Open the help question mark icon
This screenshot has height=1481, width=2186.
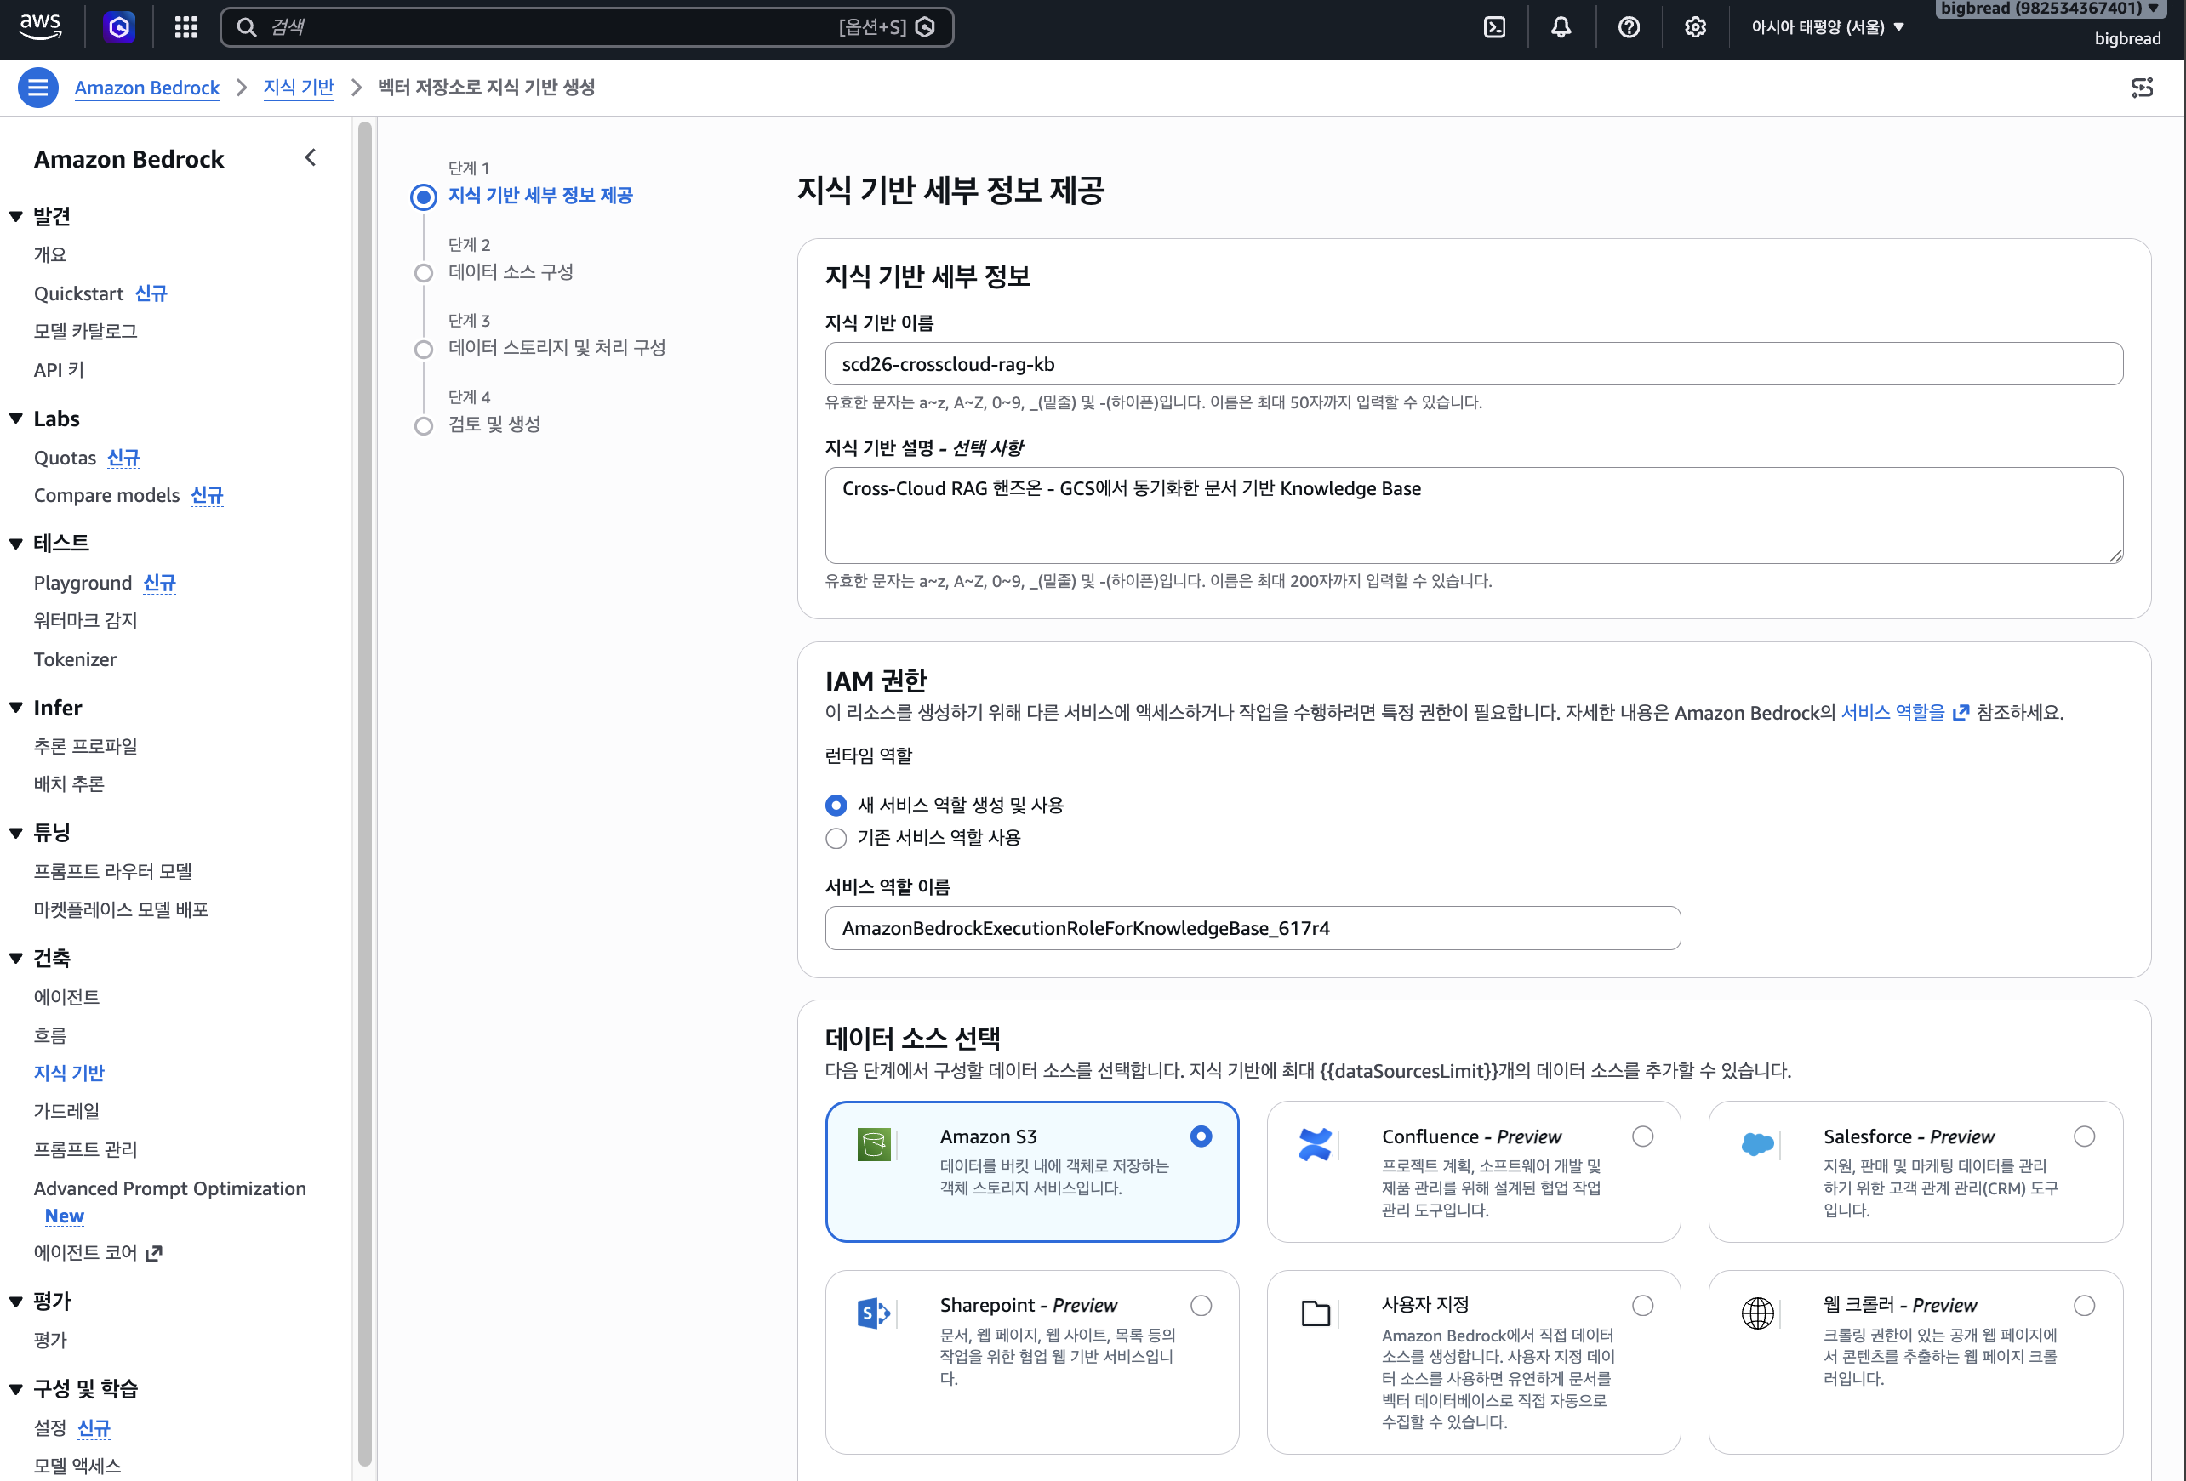[1628, 27]
